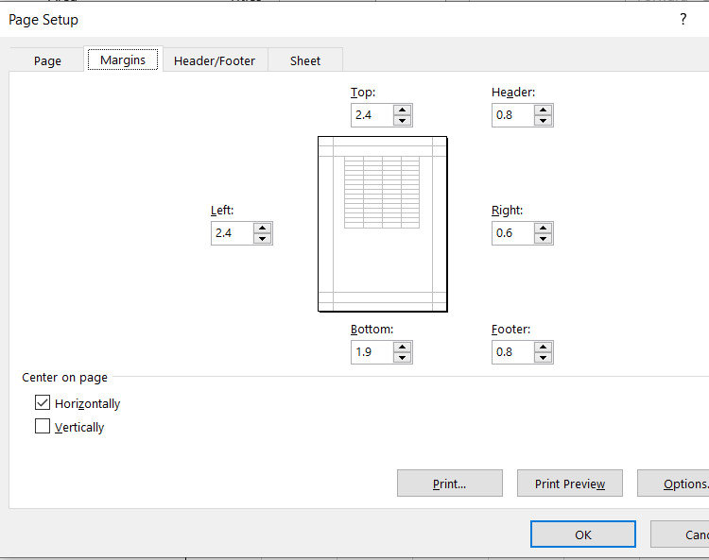The height and width of the screenshot is (560, 709).
Task: Focus the Left margin value field
Action: (x=233, y=233)
